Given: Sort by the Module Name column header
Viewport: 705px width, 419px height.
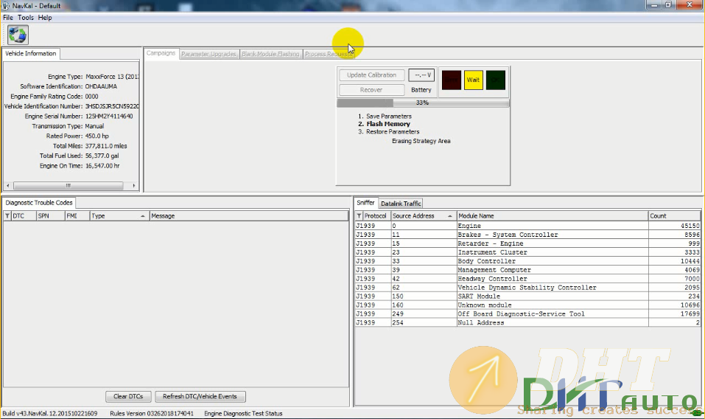Looking at the screenshot, I should 553,216.
